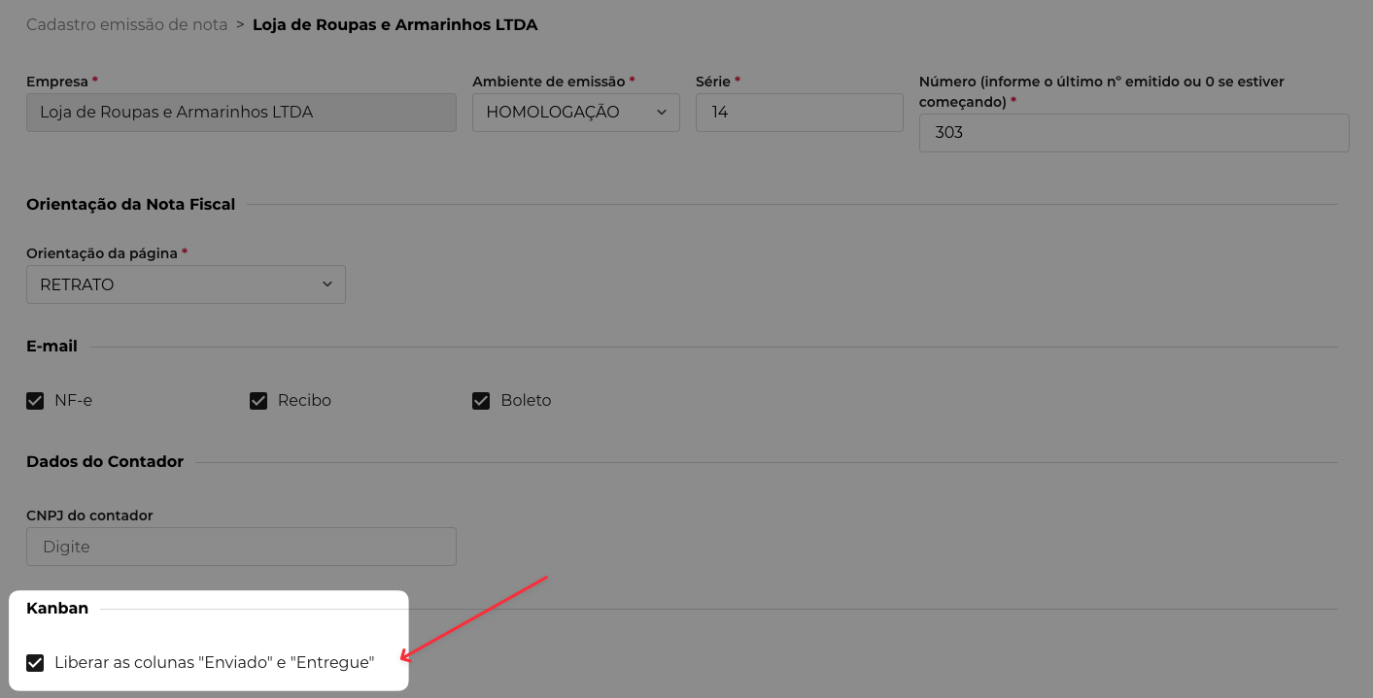Click the Boleto text label
The image size is (1373, 698).
pos(526,401)
